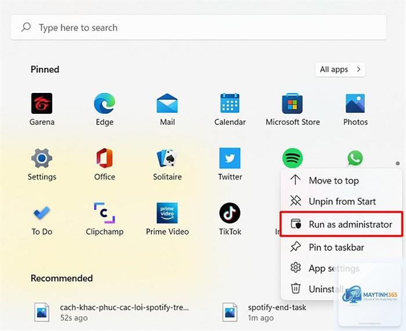Screen dimensions: 406x331
Task: Click the Type here to search box
Action: (198, 27)
